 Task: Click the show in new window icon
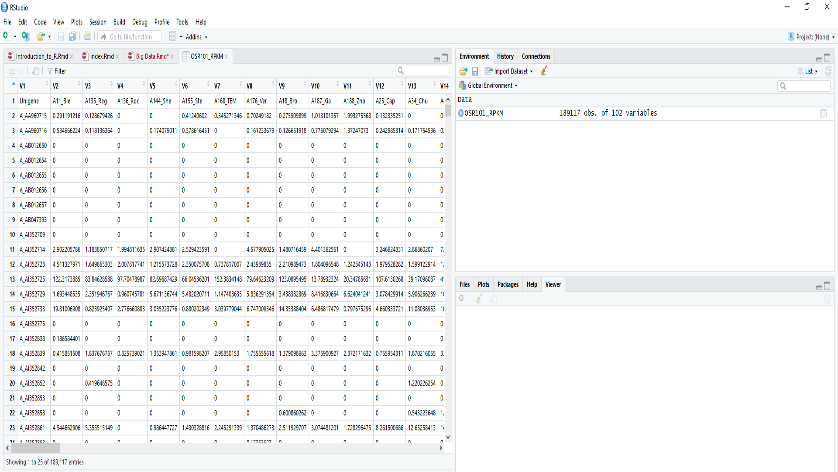pyautogui.click(x=35, y=71)
